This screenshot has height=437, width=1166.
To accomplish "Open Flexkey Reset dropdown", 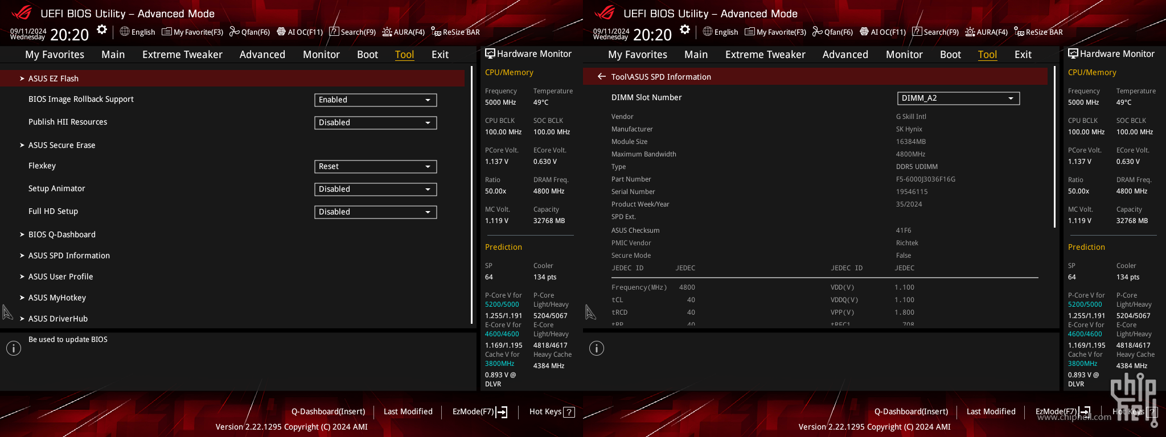I will [376, 166].
